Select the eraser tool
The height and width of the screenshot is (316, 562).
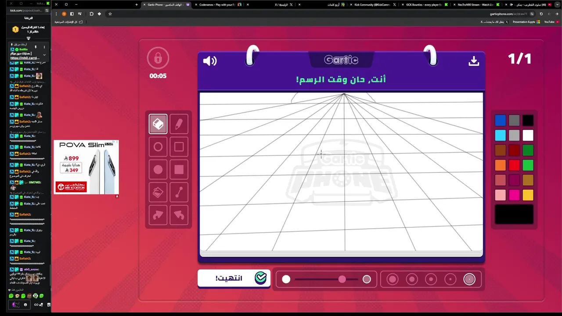coord(158,124)
